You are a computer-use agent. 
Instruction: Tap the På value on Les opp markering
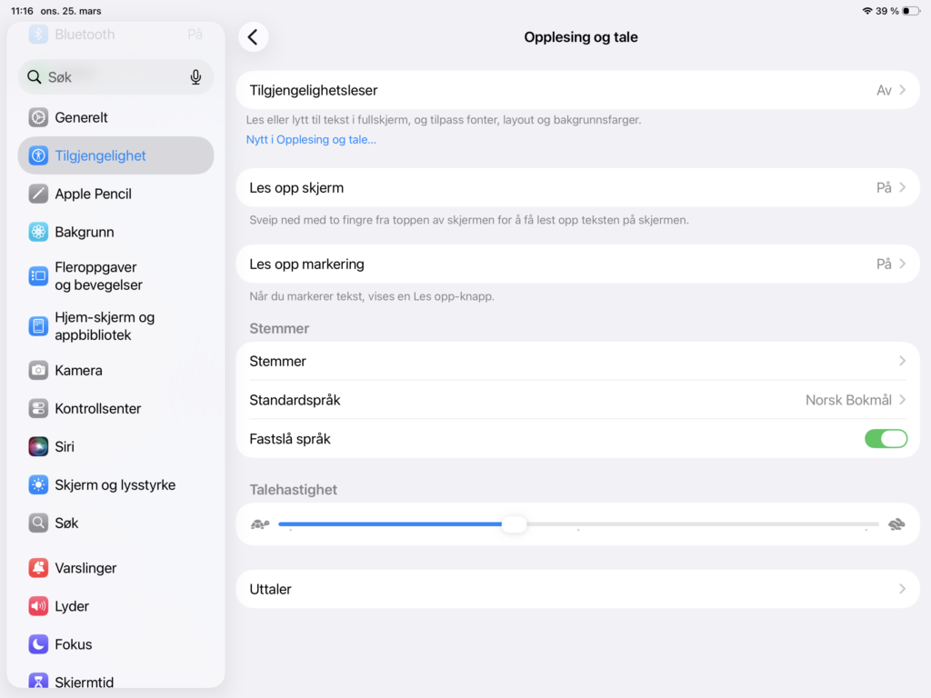(x=884, y=264)
